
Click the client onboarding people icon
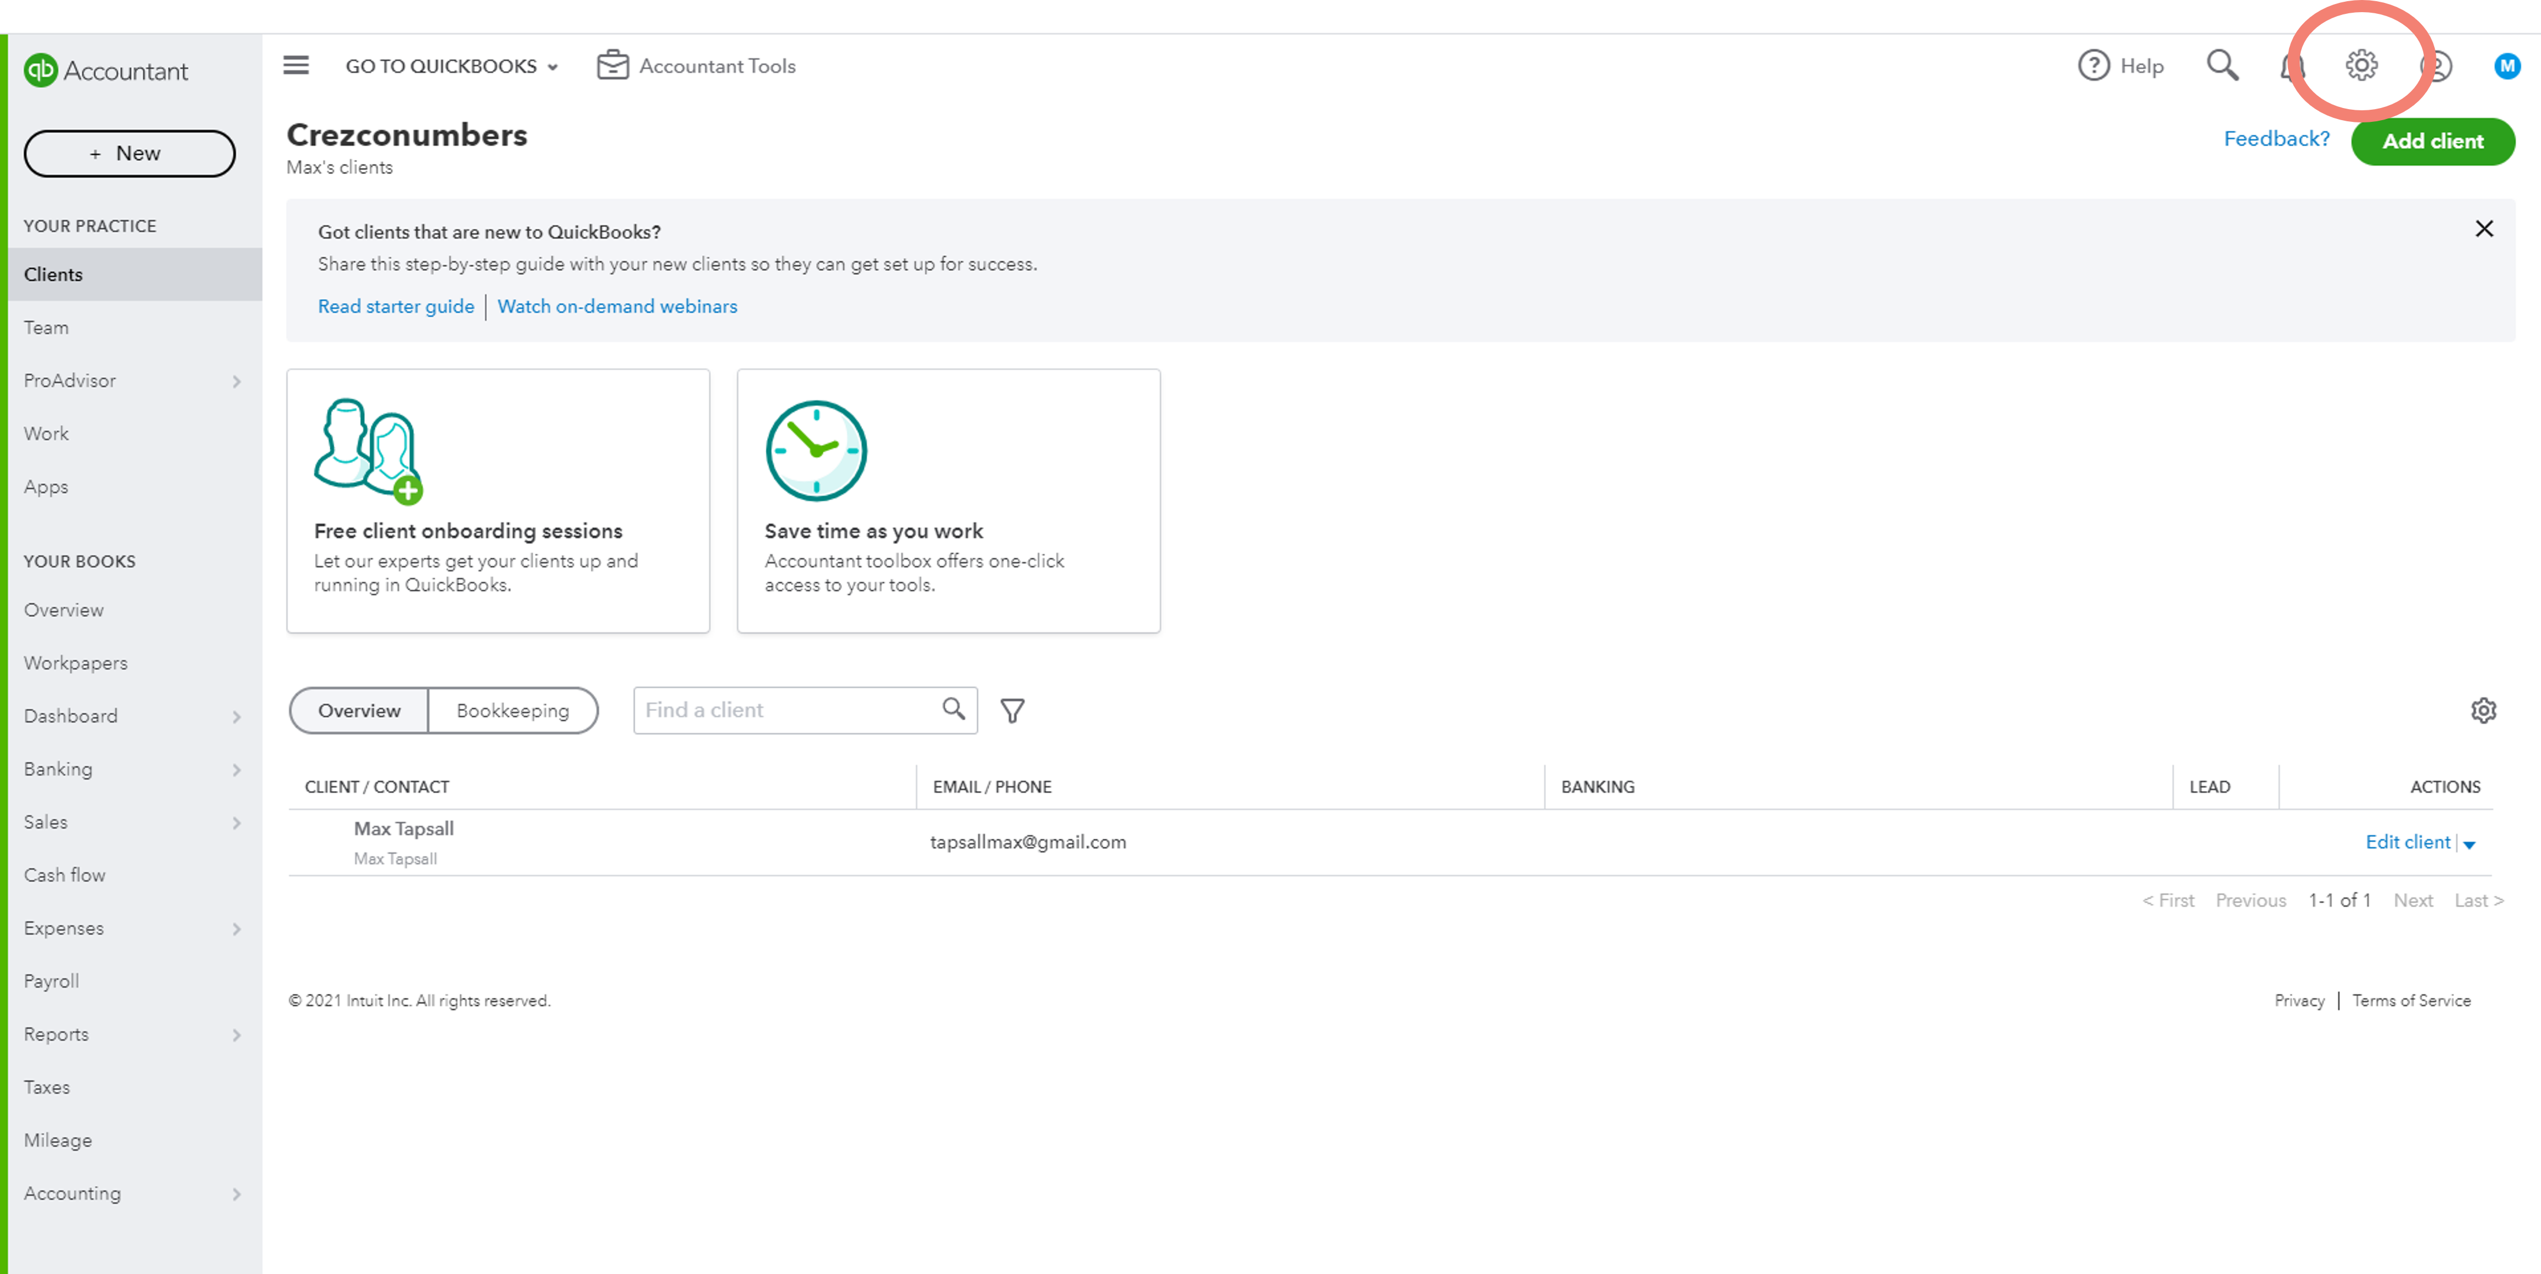368,452
